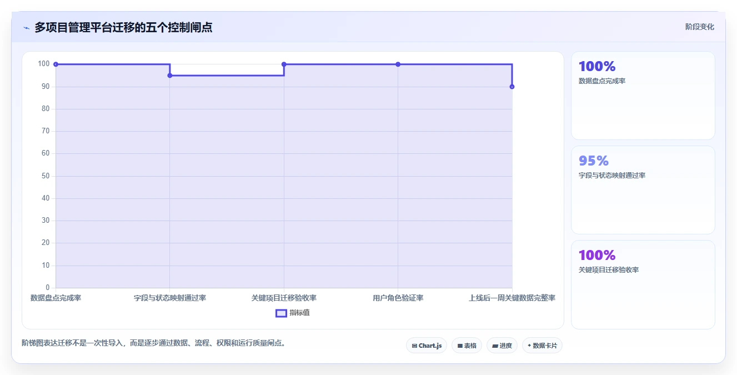Click the y-axis value 0
Image resolution: width=737 pixels, height=375 pixels.
tap(48, 288)
